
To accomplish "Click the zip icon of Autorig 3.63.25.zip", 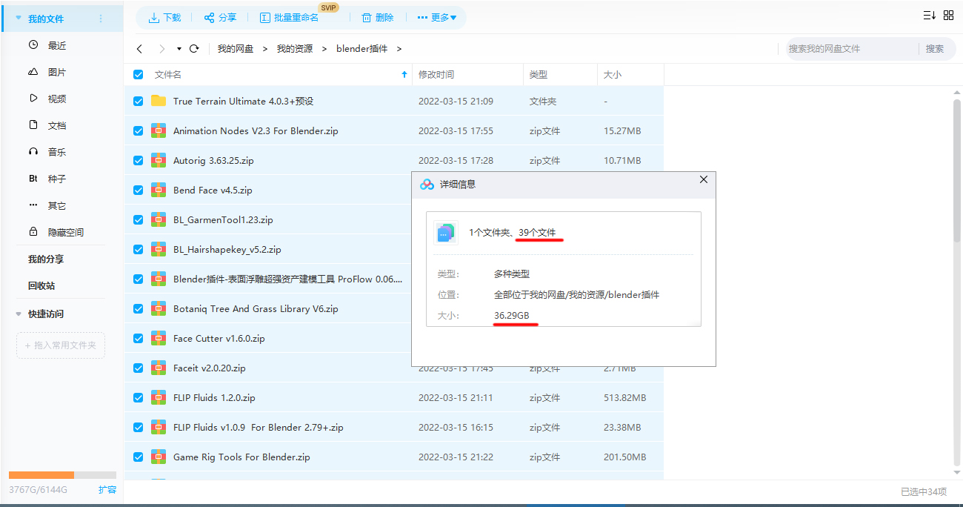I will [159, 160].
